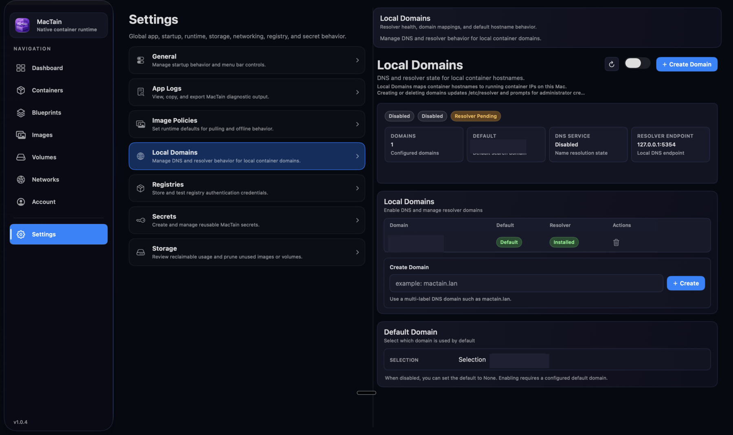Click the Account person icon in the sidebar
Viewport: 733px width, 435px height.
click(21, 202)
